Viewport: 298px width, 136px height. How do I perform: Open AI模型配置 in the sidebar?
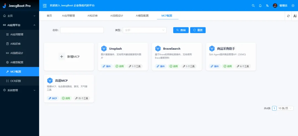click(x=20, y=62)
